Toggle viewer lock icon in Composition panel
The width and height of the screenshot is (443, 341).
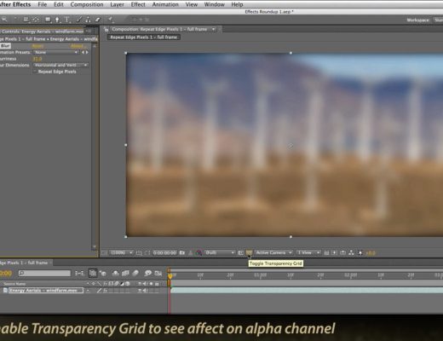click(x=106, y=29)
